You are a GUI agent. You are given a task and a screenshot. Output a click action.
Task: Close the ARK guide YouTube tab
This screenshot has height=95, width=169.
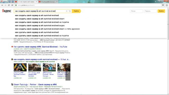57,2
